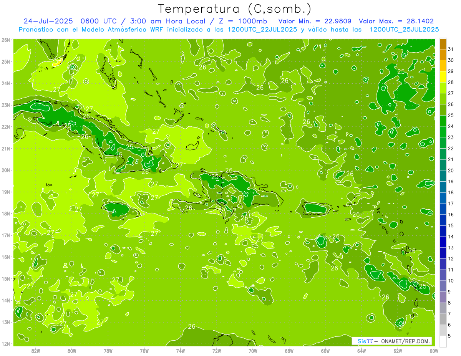This screenshot has height=356, width=461.
Task: Click the purple swatch between 8 and 9
Action: 443,297
